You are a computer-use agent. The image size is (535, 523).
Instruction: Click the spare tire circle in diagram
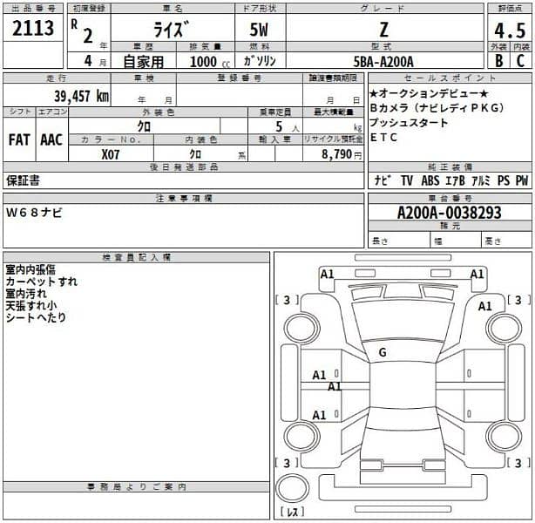(293, 488)
